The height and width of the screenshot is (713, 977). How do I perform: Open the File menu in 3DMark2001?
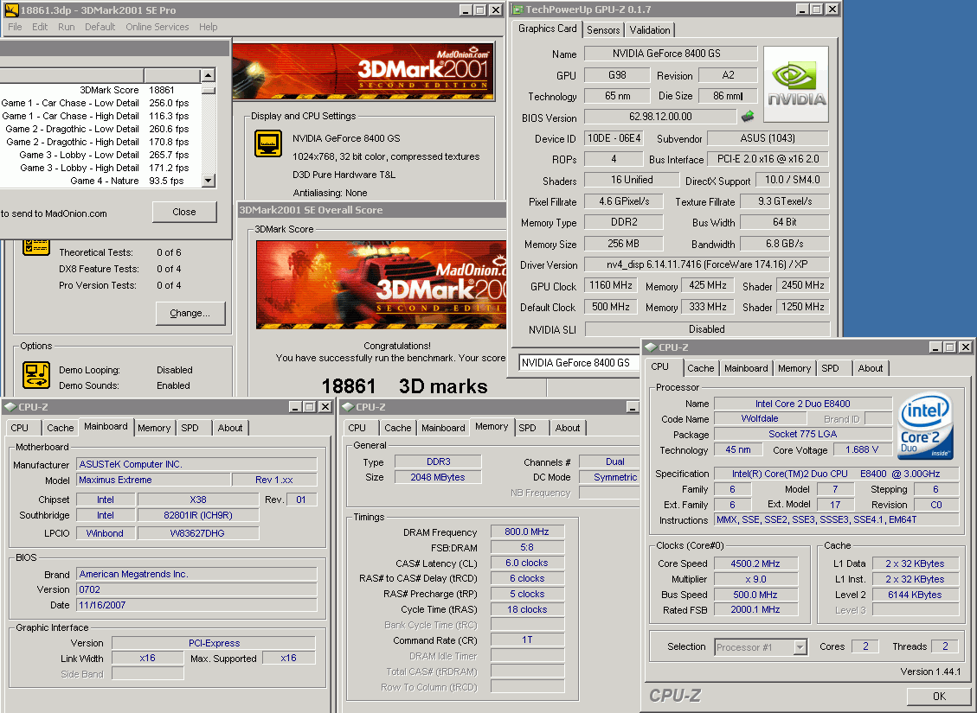[x=15, y=27]
